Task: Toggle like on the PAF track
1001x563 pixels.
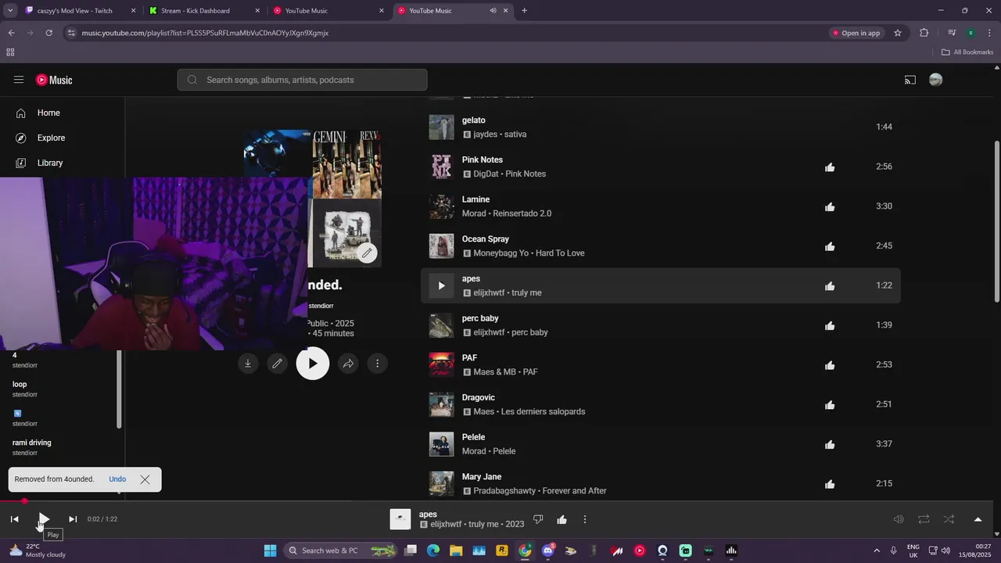Action: (x=830, y=365)
